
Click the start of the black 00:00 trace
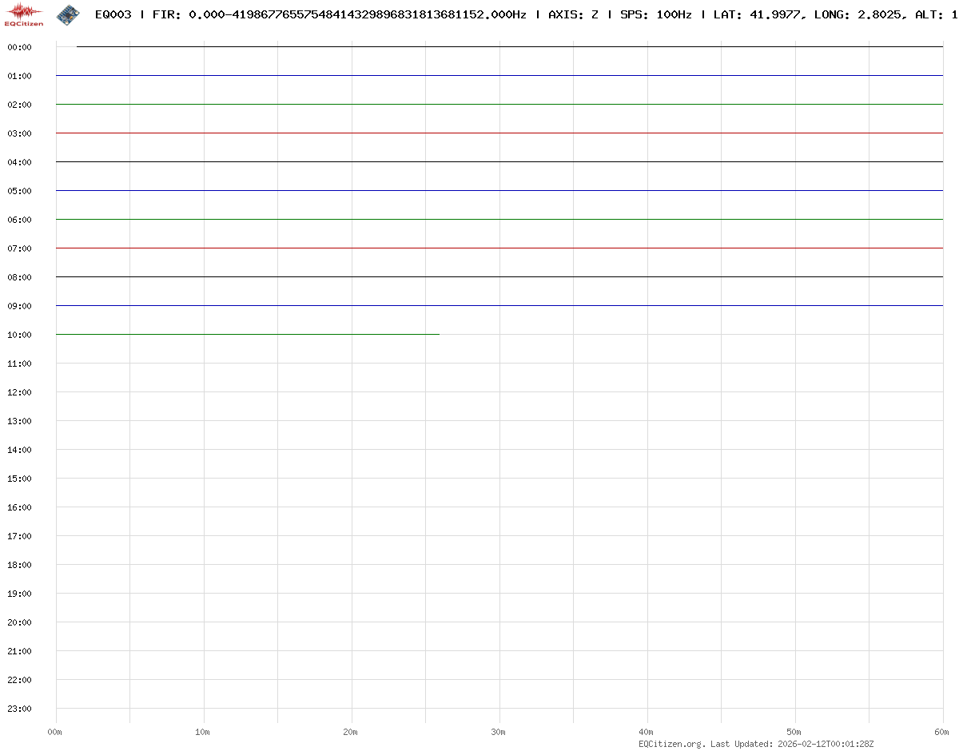click(x=78, y=47)
